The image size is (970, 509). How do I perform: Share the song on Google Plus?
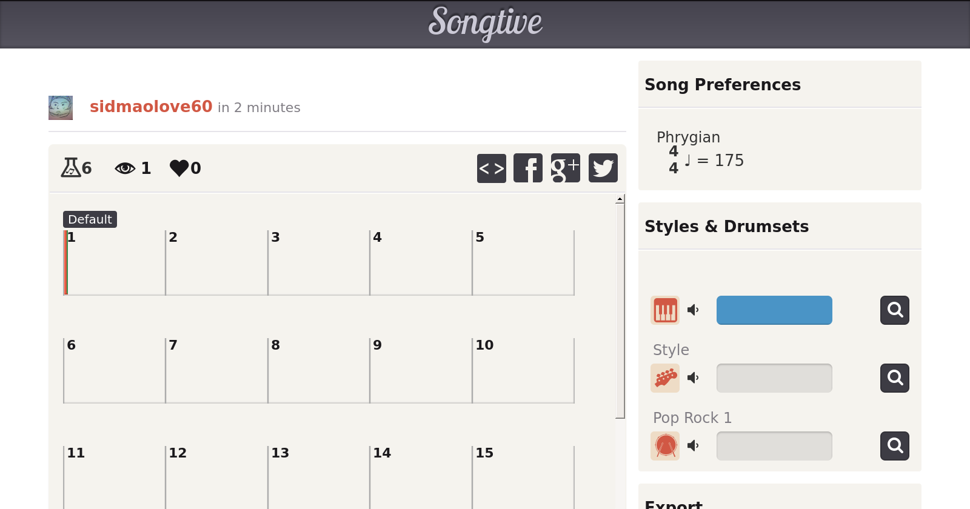coord(565,168)
